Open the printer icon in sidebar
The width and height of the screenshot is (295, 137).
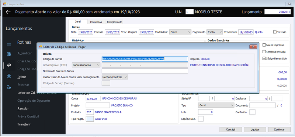click(9, 76)
